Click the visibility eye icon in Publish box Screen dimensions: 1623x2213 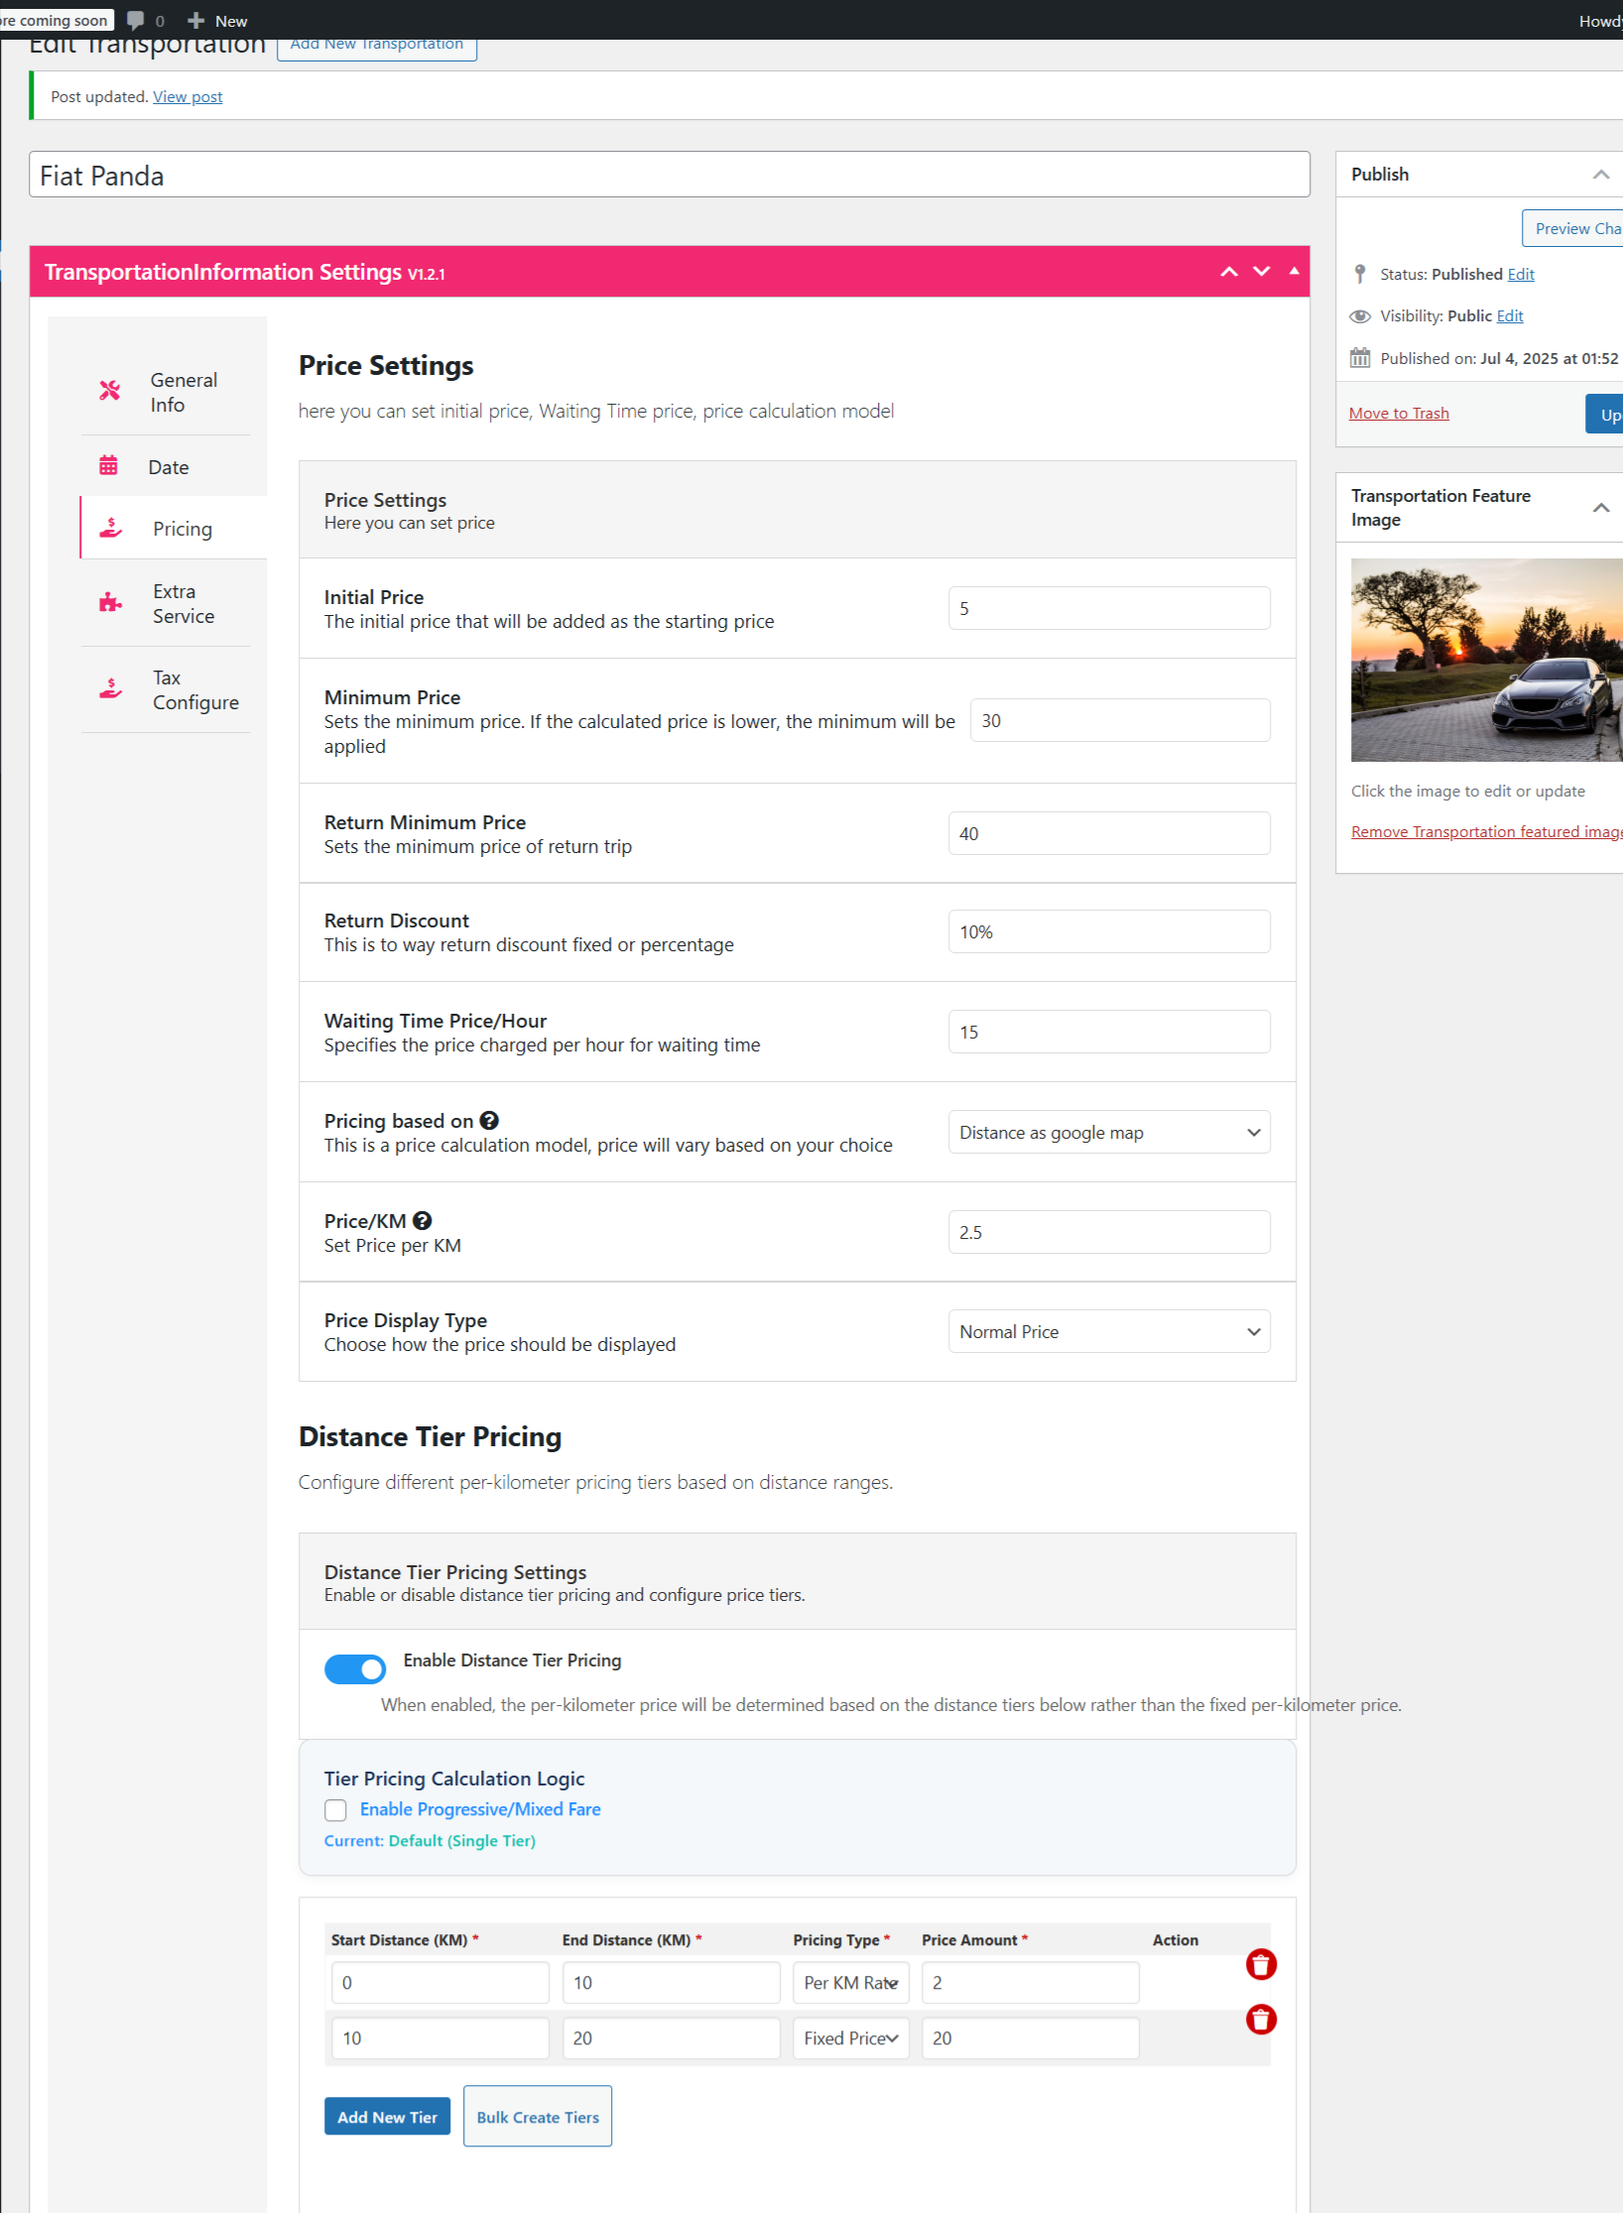(1360, 316)
